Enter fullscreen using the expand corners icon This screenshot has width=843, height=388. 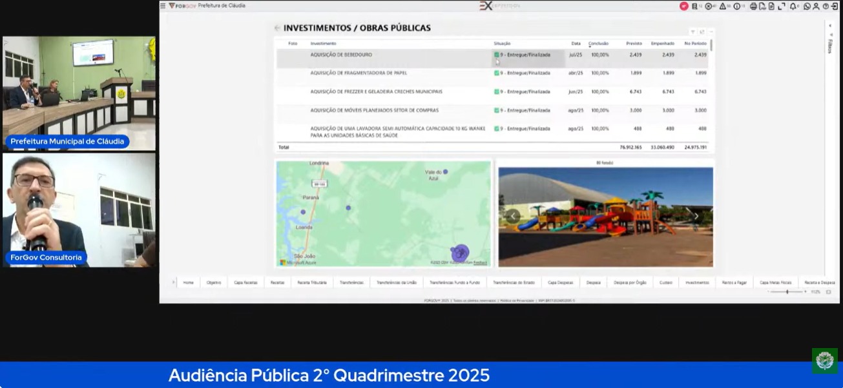click(782, 6)
